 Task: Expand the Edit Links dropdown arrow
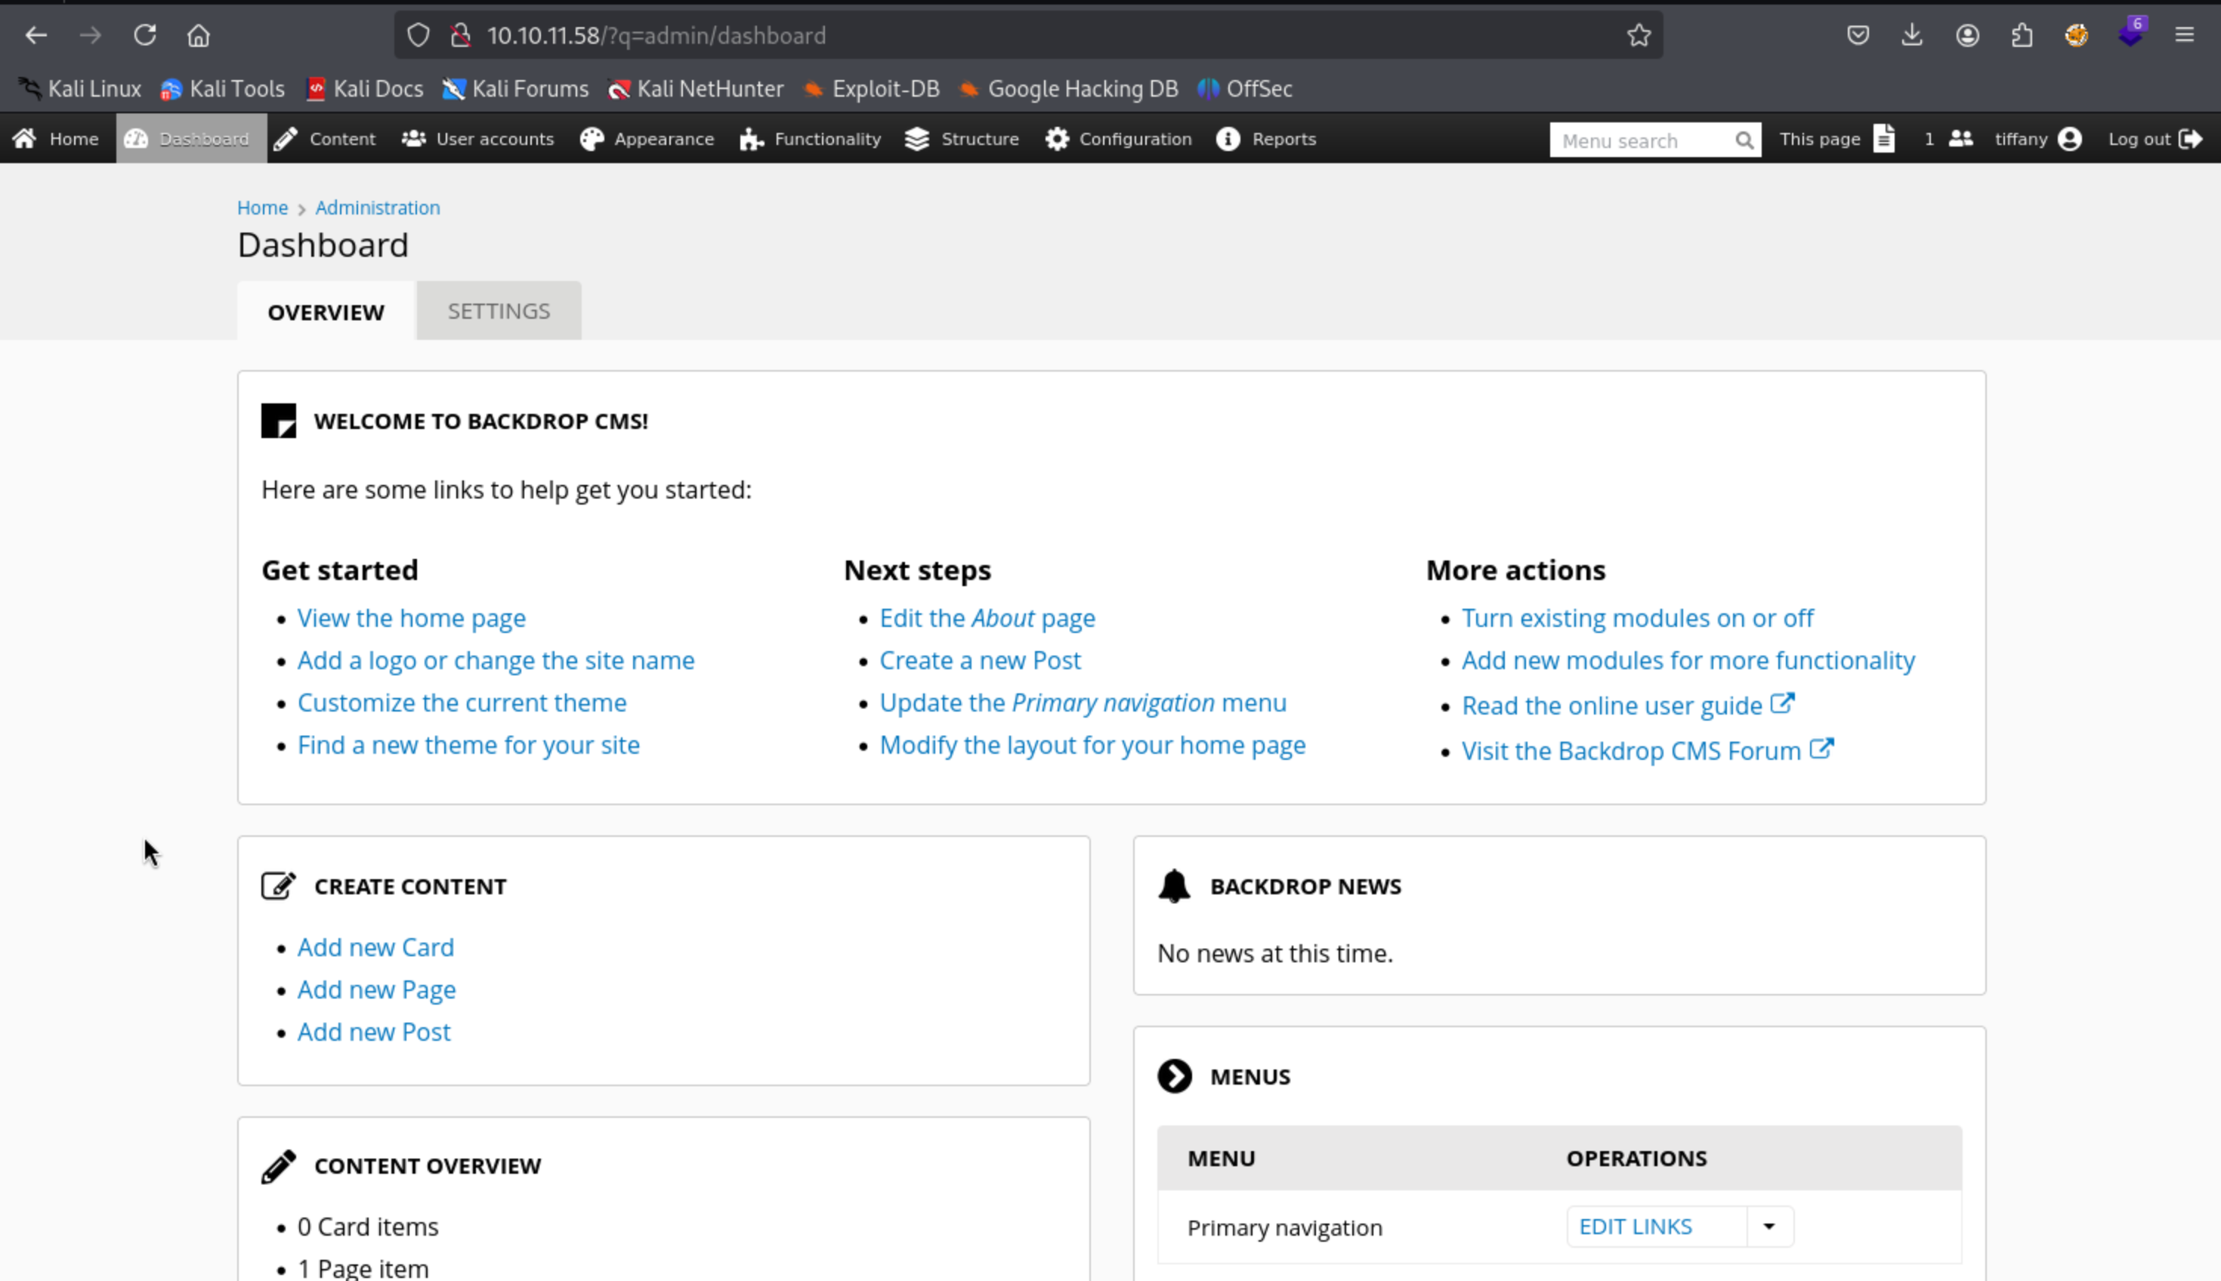coord(1768,1227)
